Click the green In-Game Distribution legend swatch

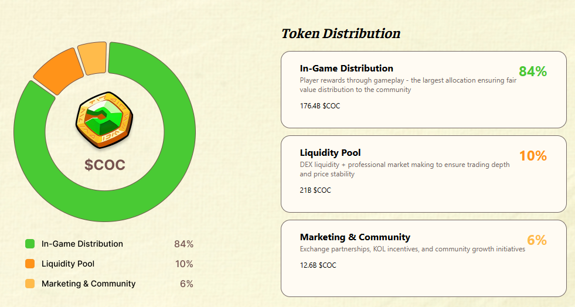coord(30,244)
